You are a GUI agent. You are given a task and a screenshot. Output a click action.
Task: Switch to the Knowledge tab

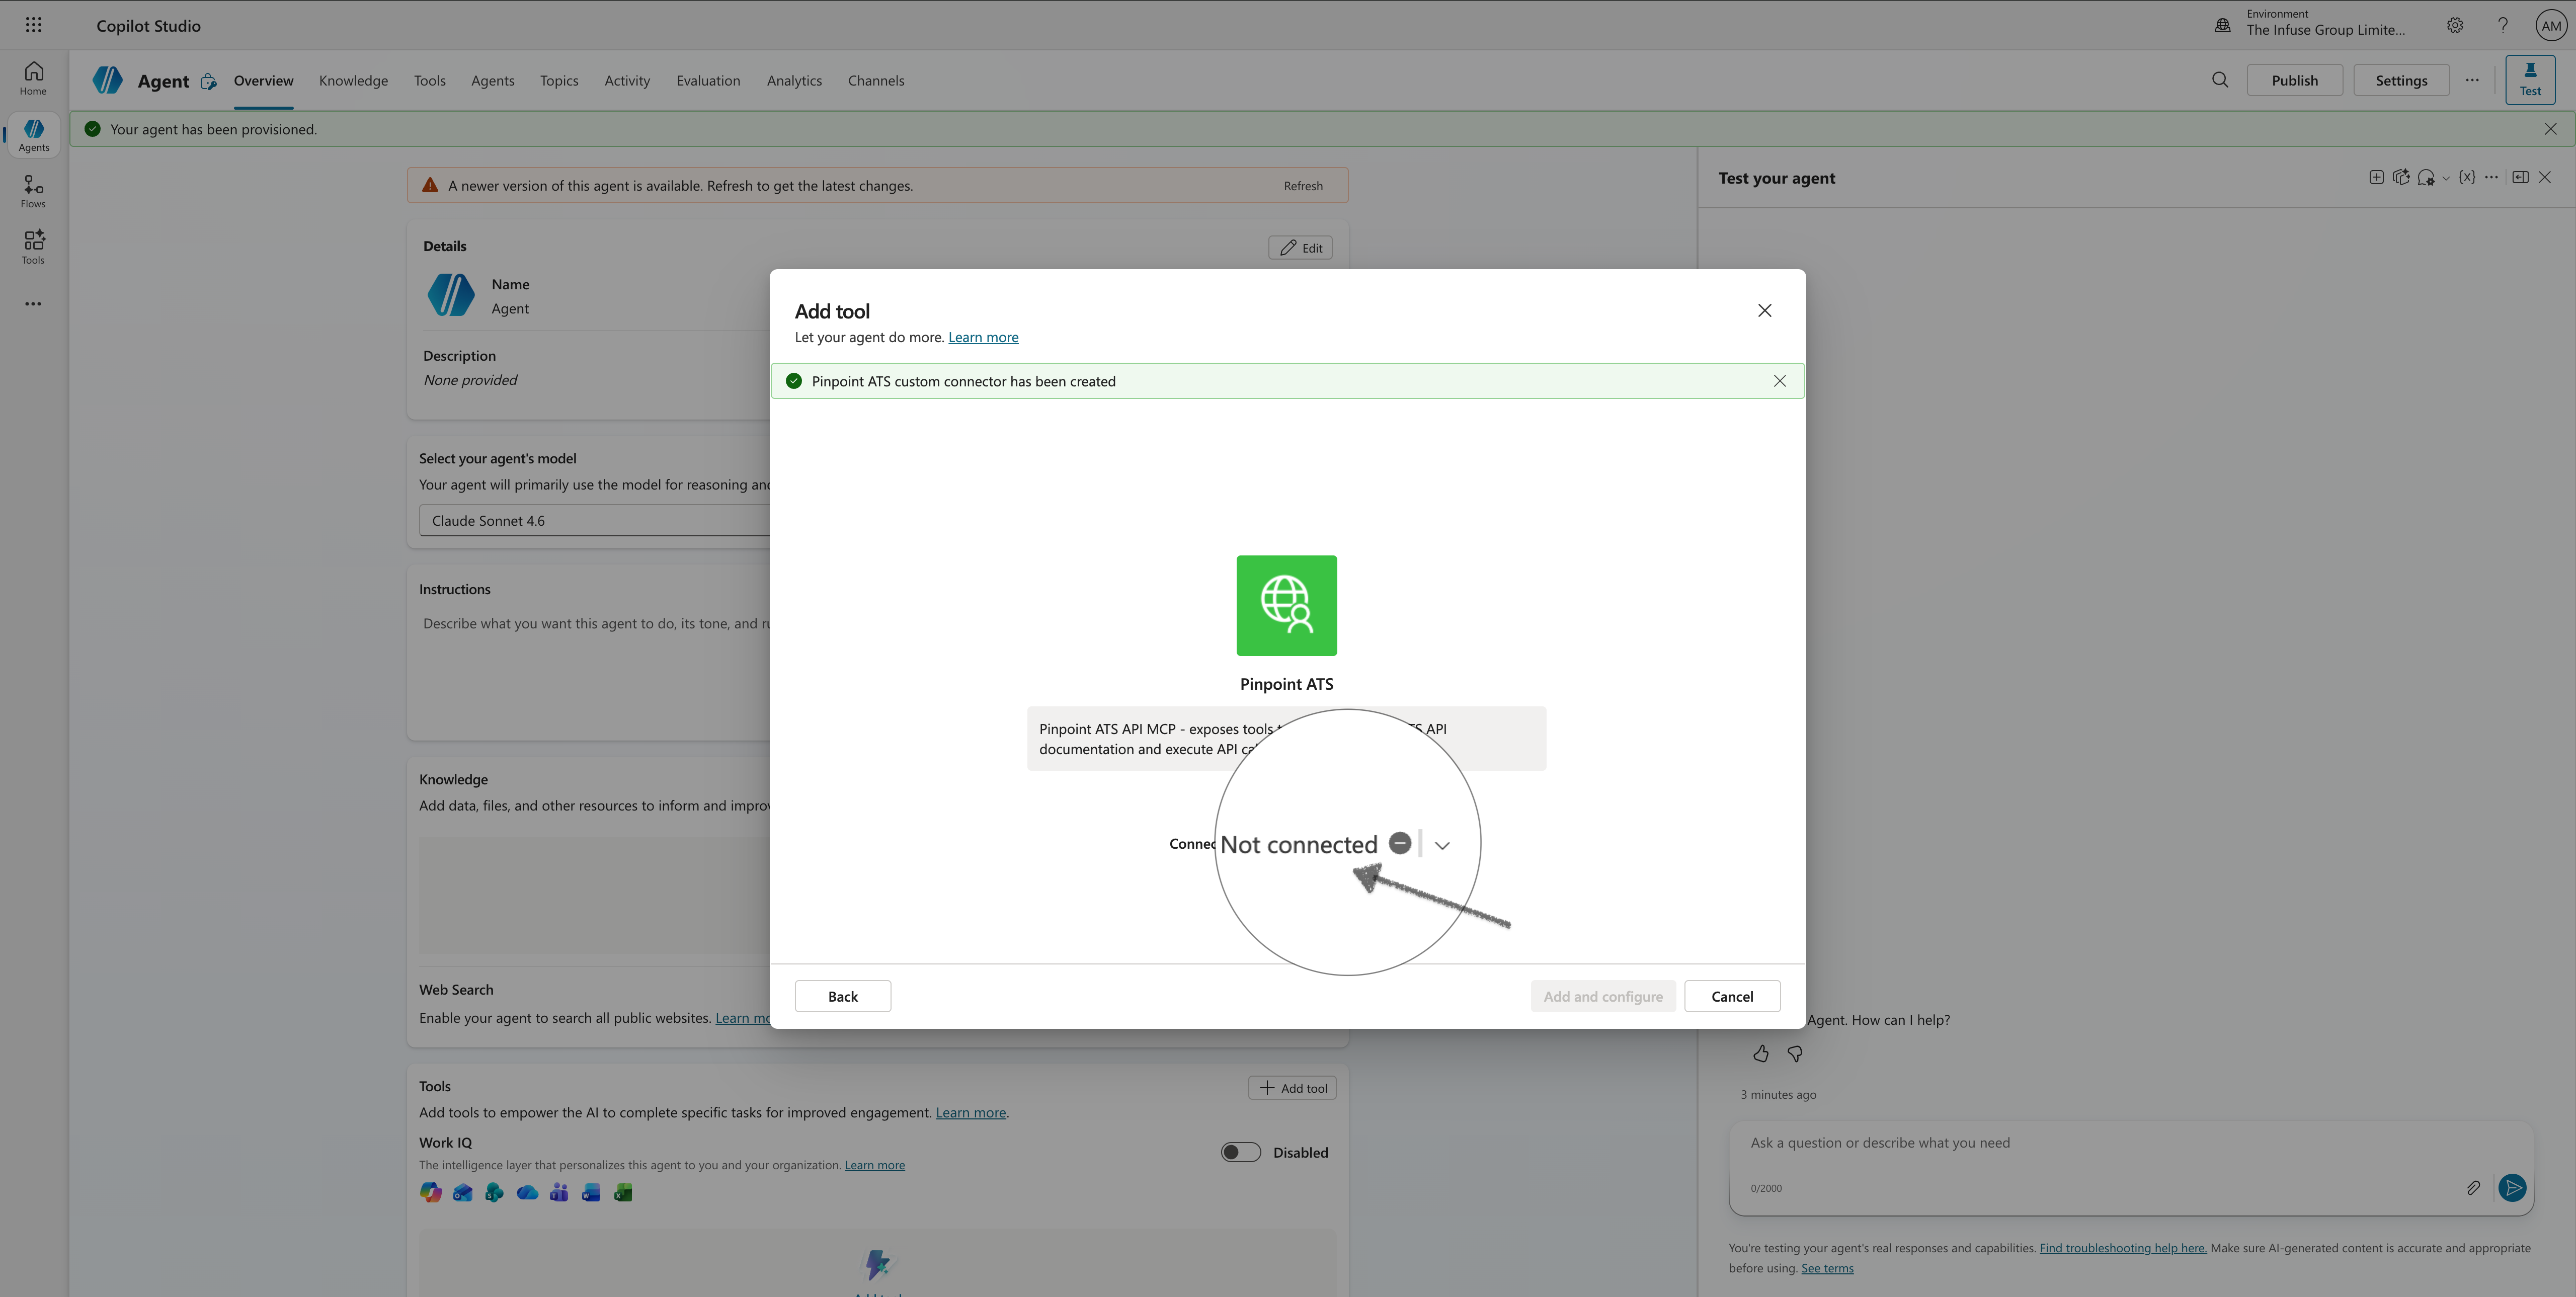pyautogui.click(x=353, y=80)
